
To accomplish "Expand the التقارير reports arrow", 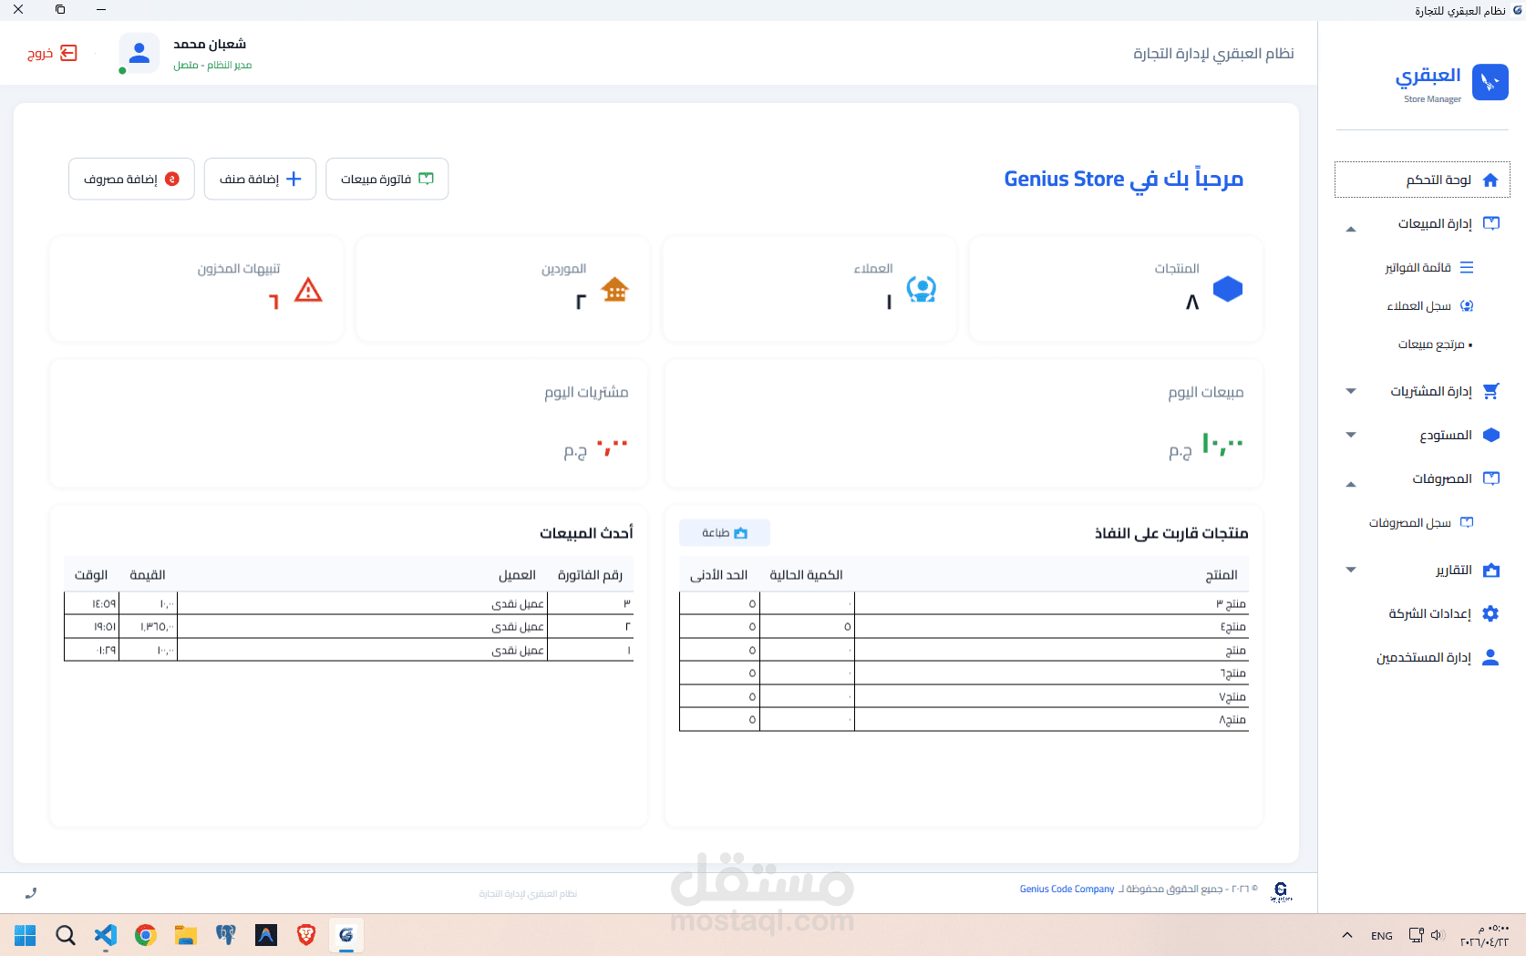I will pos(1351,570).
